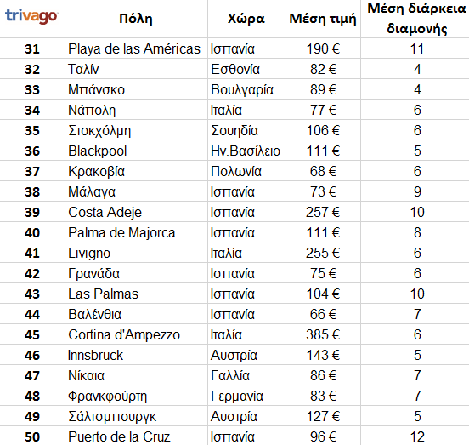The height and width of the screenshot is (445, 469).
Task: Select the Χώρα column header
Action: [x=246, y=19]
